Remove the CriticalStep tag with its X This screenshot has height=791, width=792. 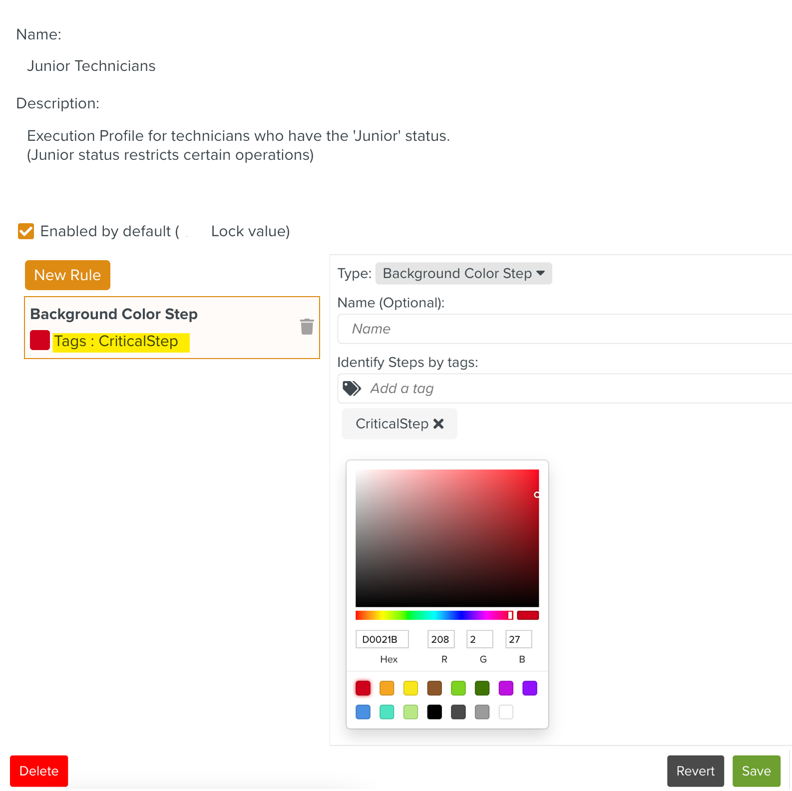(438, 423)
